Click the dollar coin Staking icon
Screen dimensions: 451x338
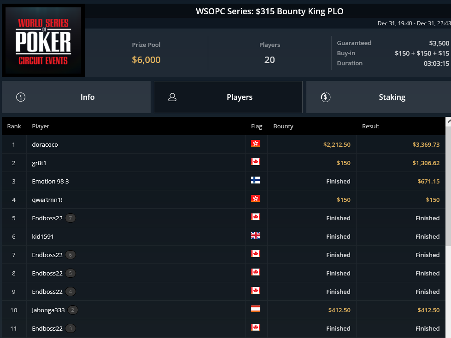pos(326,97)
